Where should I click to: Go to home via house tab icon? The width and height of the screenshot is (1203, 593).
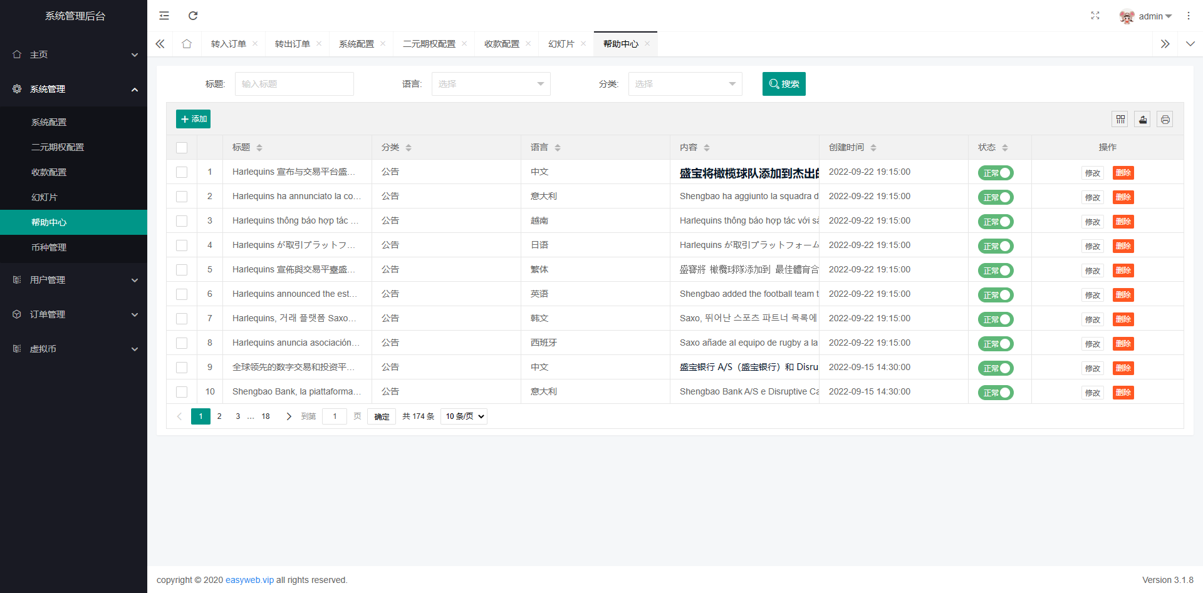tap(186, 44)
